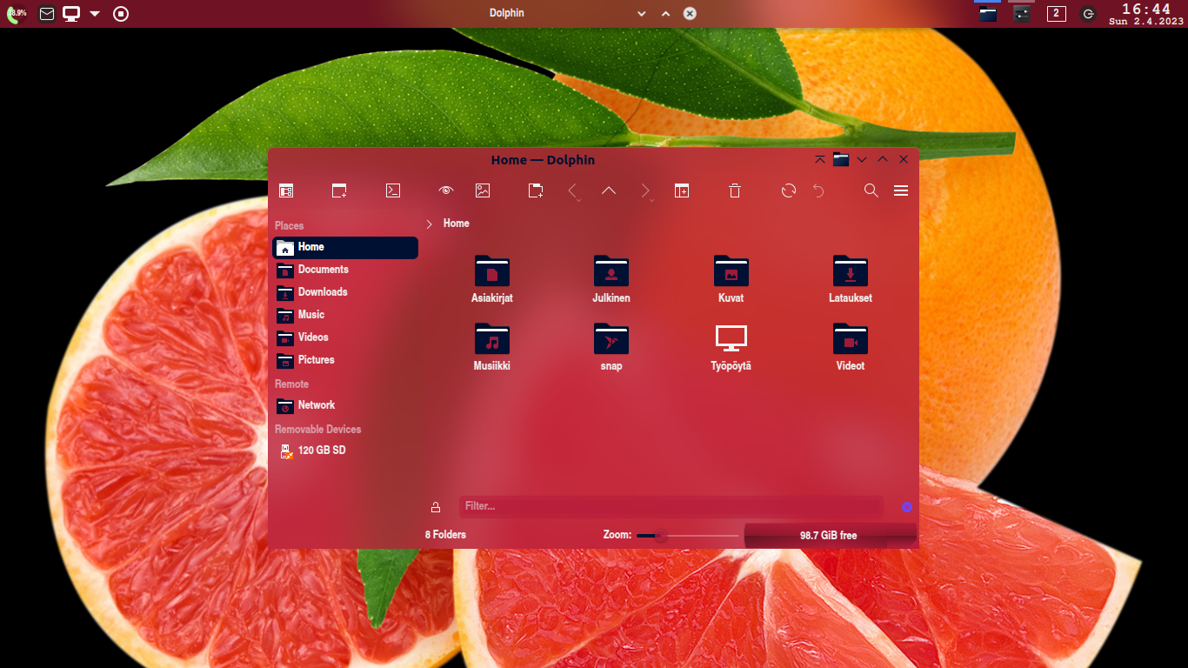Open Downloads in Places panel

point(345,292)
